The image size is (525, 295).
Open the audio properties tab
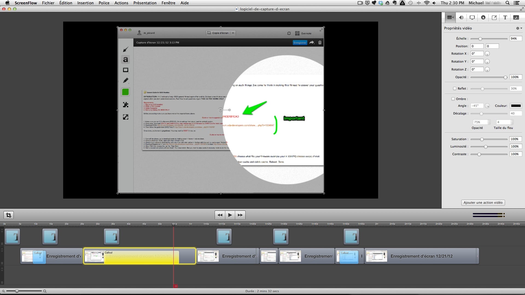pos(461,17)
